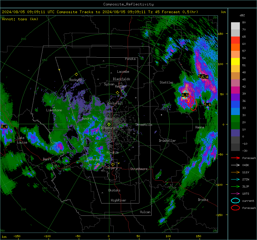257x240 pixels.
Task: Click the ThreeHills label
Action: 144,125
